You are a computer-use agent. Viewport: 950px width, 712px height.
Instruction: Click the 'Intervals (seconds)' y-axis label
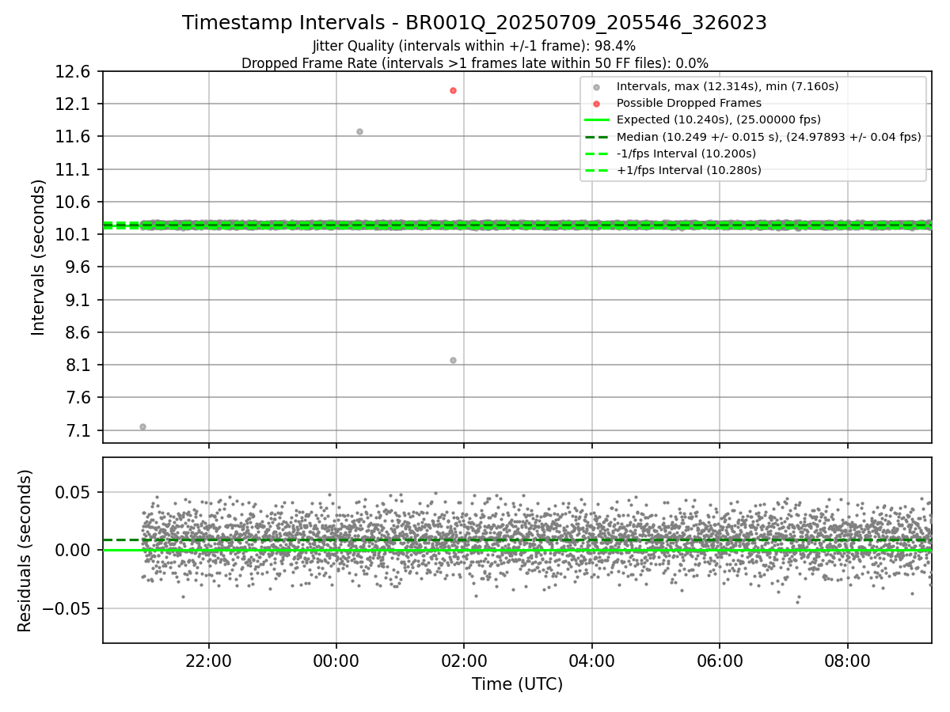tap(39, 257)
